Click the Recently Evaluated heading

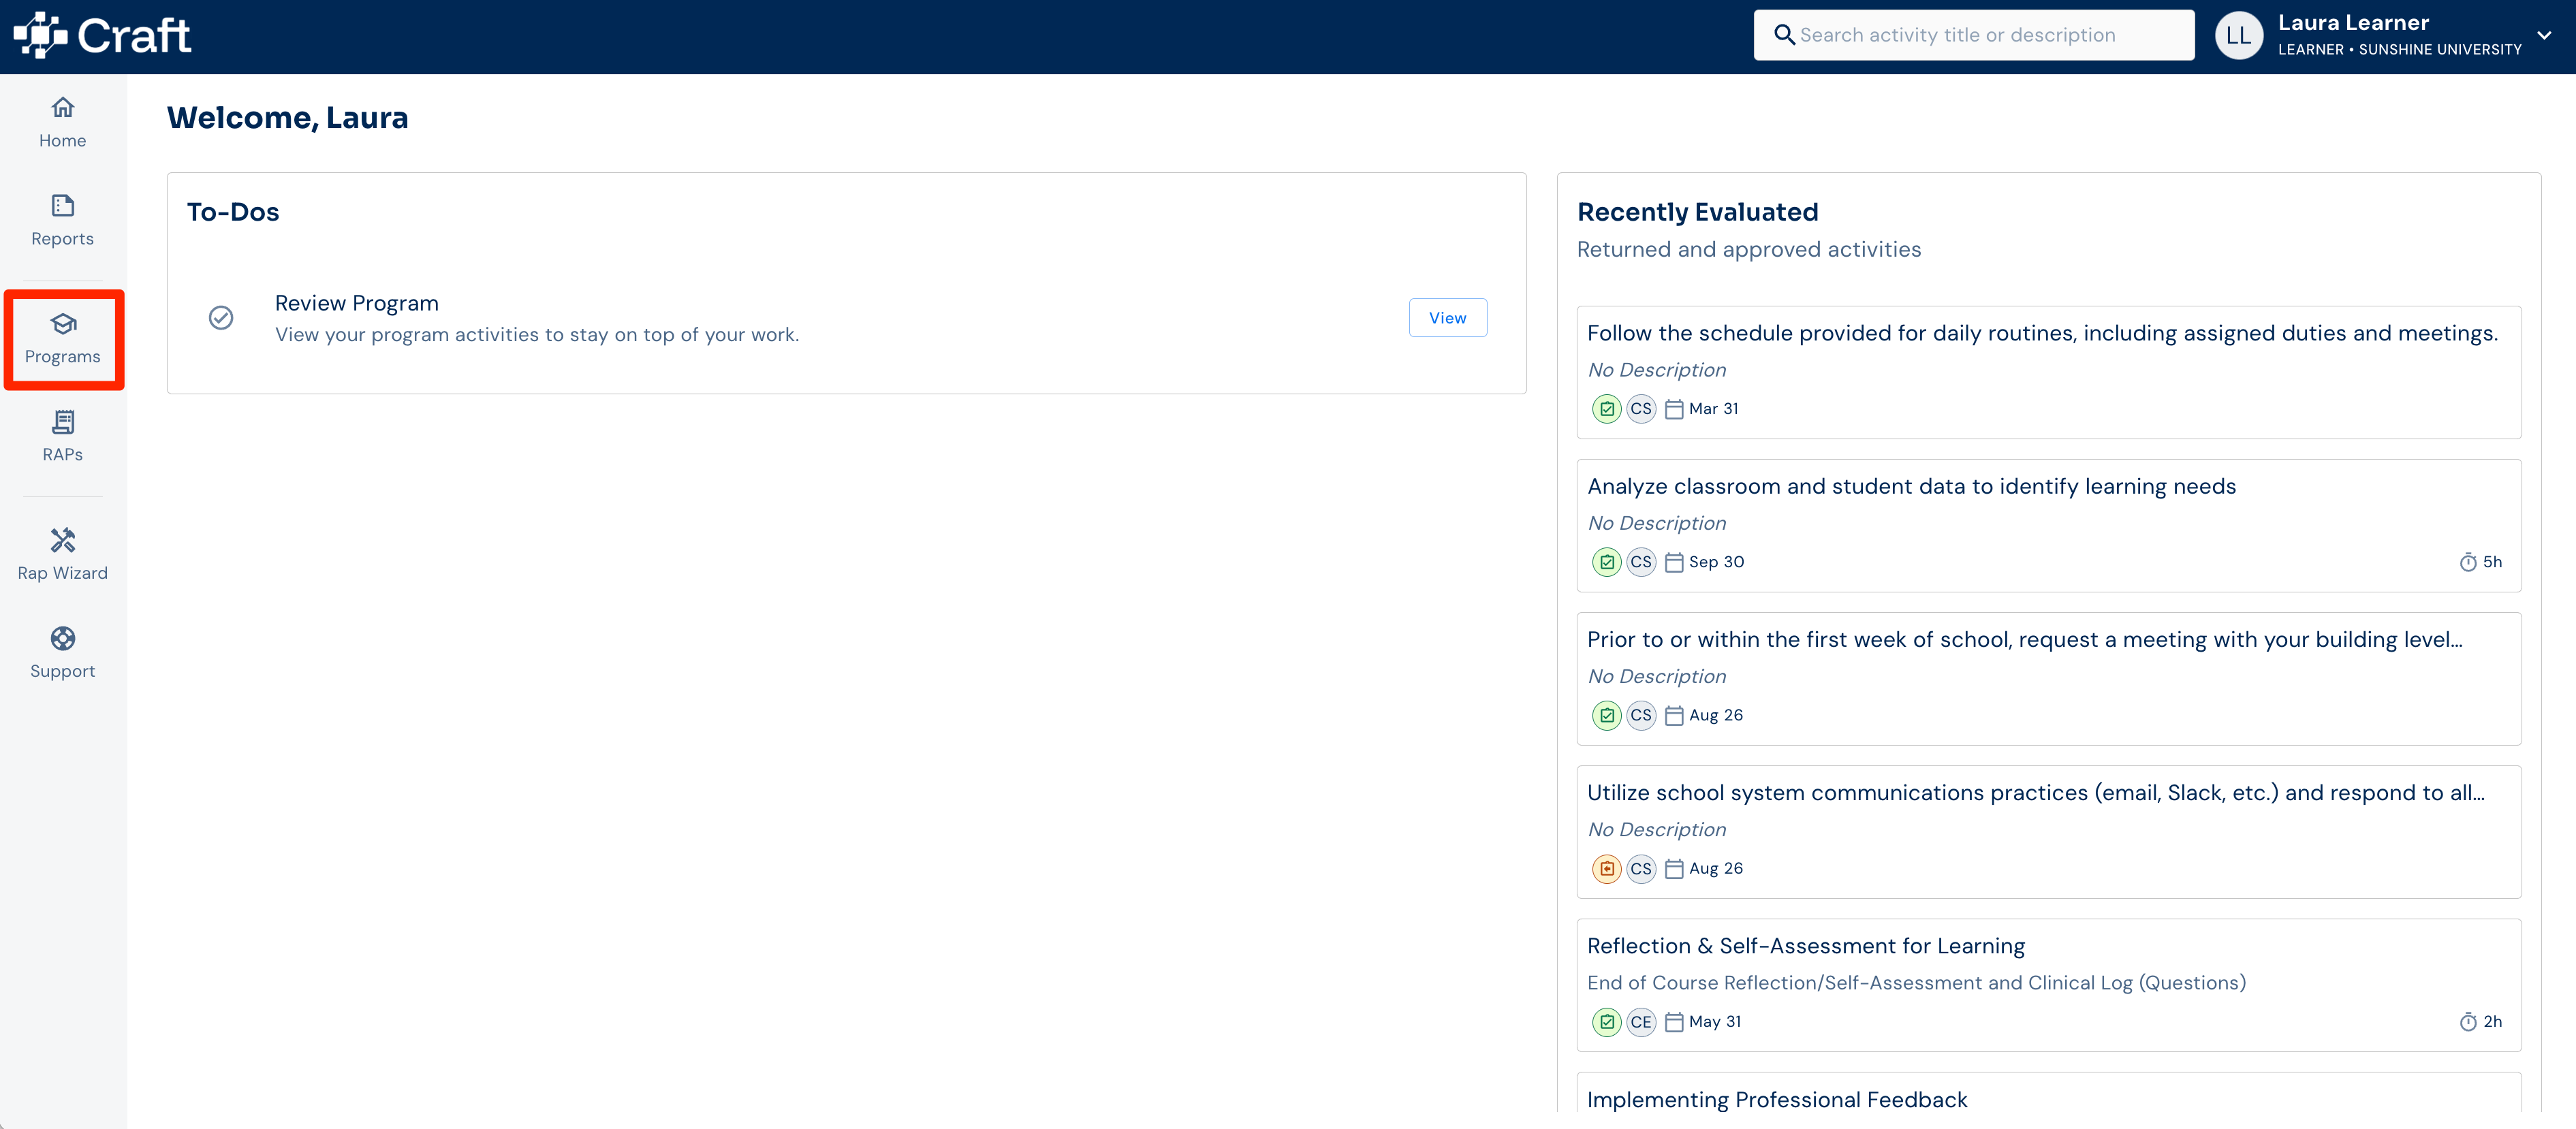tap(1697, 212)
